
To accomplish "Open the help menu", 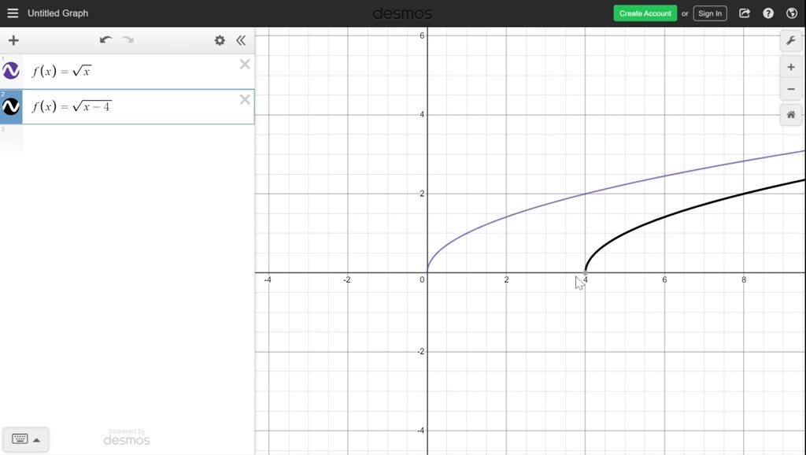I will tap(768, 13).
